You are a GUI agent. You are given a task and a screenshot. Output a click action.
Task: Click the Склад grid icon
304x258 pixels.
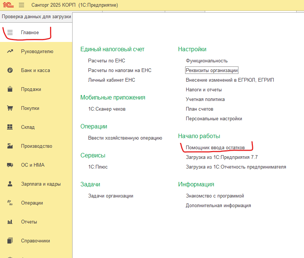10,127
